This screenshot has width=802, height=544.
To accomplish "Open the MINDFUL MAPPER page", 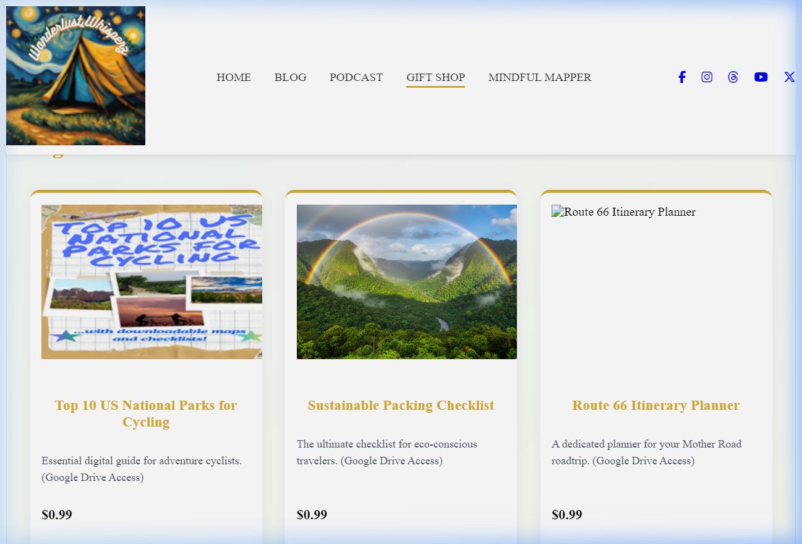I will tap(540, 77).
